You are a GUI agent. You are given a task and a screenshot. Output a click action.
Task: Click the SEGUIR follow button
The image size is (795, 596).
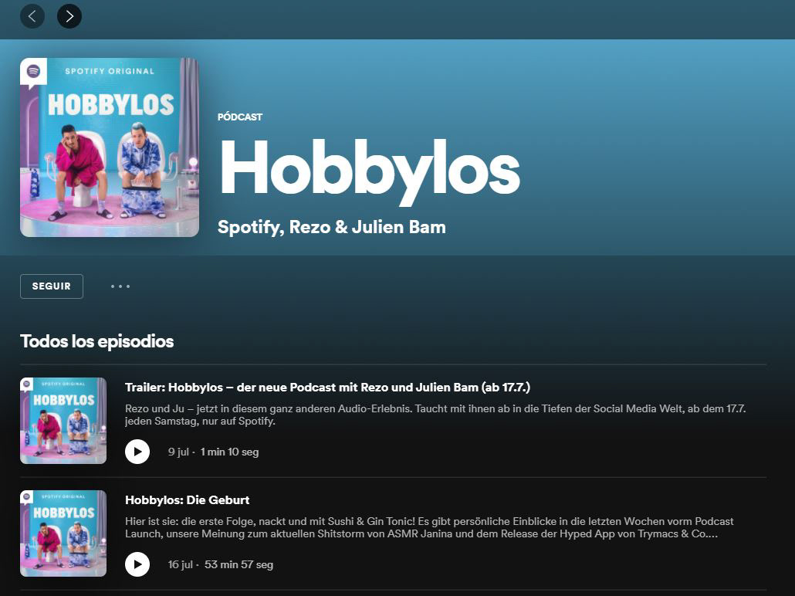(52, 286)
